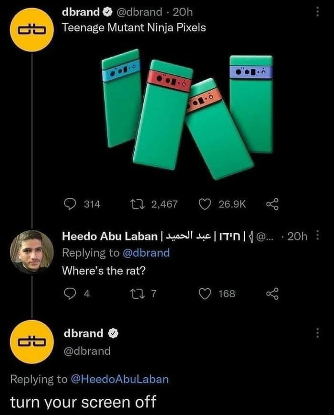Reply to the 'Where's the rat?' tweet
Viewport: 334px width, 415px height.
point(70,294)
